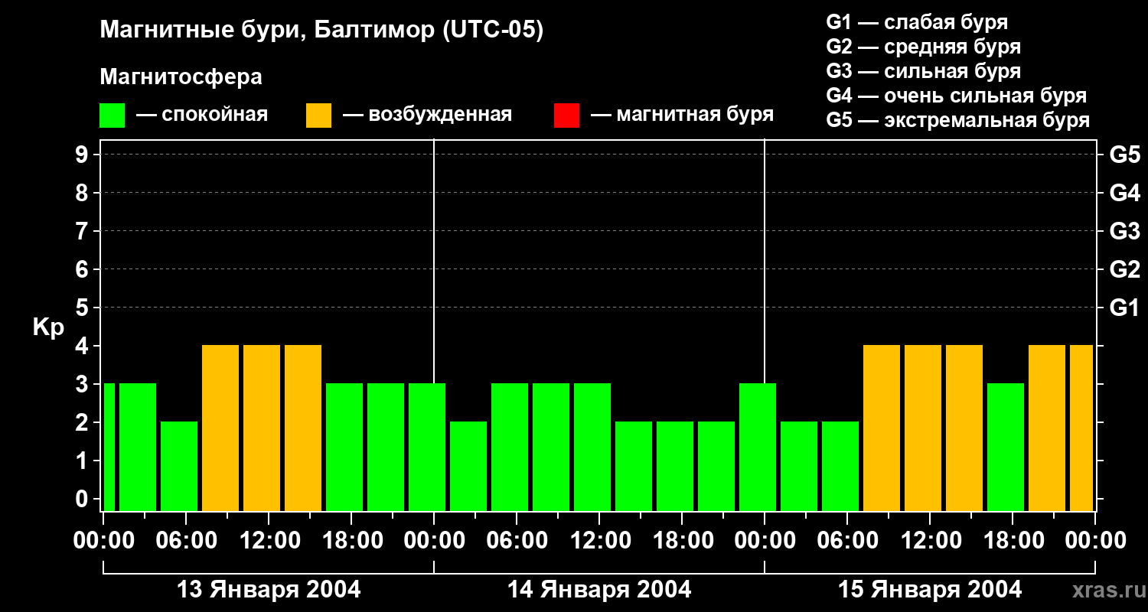Click the green bar above 06:00 on 14 January
This screenshot has height=612, width=1148.
point(510,447)
